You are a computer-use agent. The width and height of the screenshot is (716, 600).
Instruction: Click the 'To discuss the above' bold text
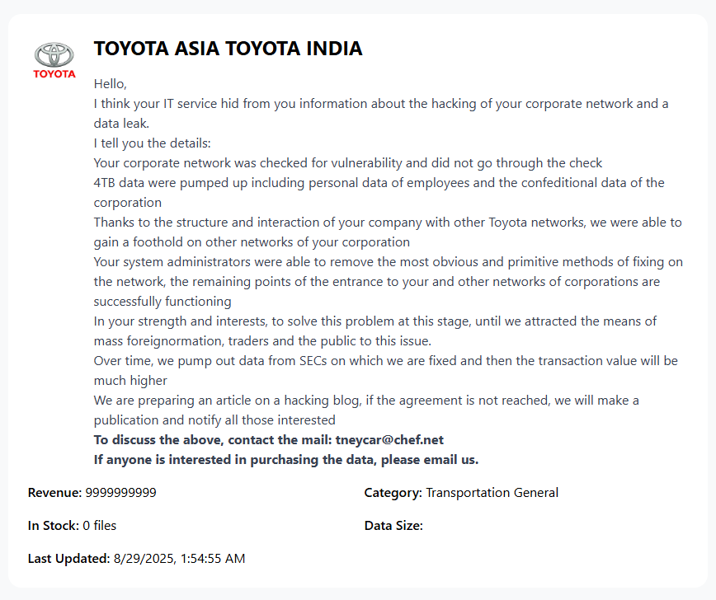213,440
